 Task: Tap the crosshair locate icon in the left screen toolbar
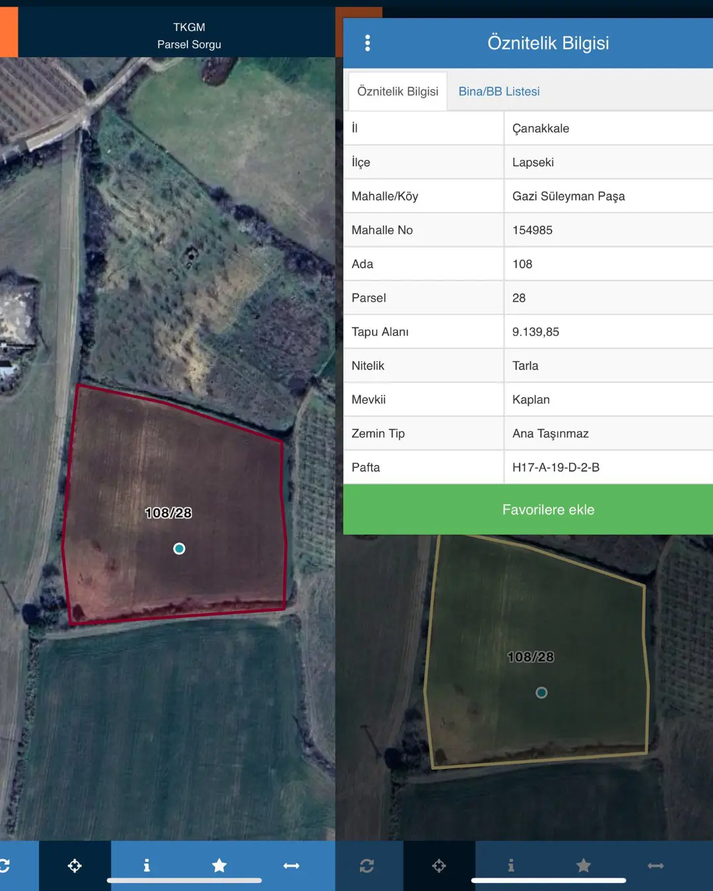(75, 865)
